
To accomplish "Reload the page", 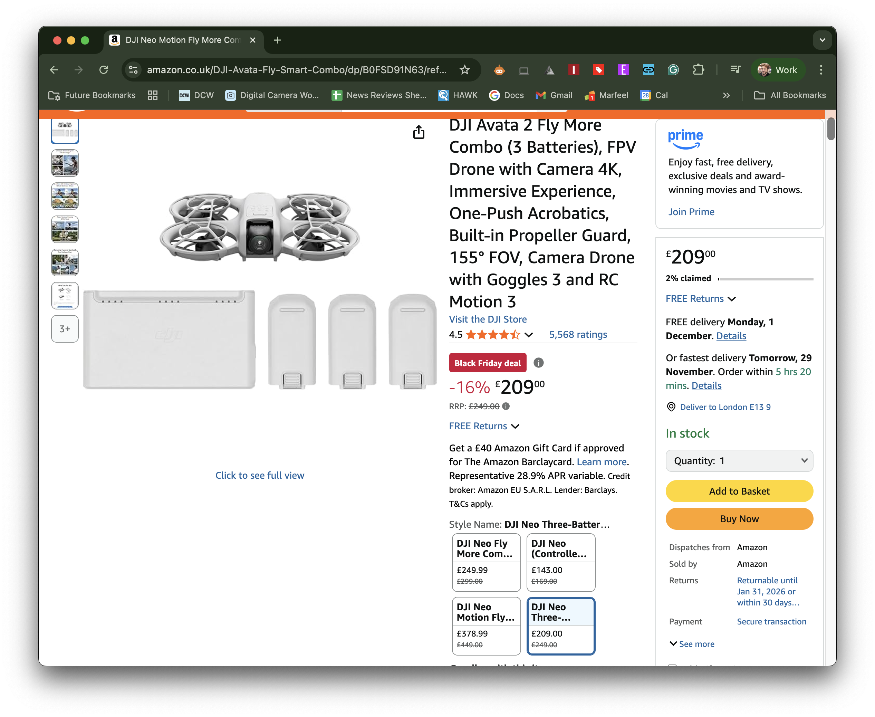I will 104,70.
